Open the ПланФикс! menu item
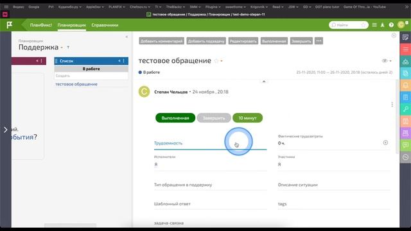 tap(41, 25)
